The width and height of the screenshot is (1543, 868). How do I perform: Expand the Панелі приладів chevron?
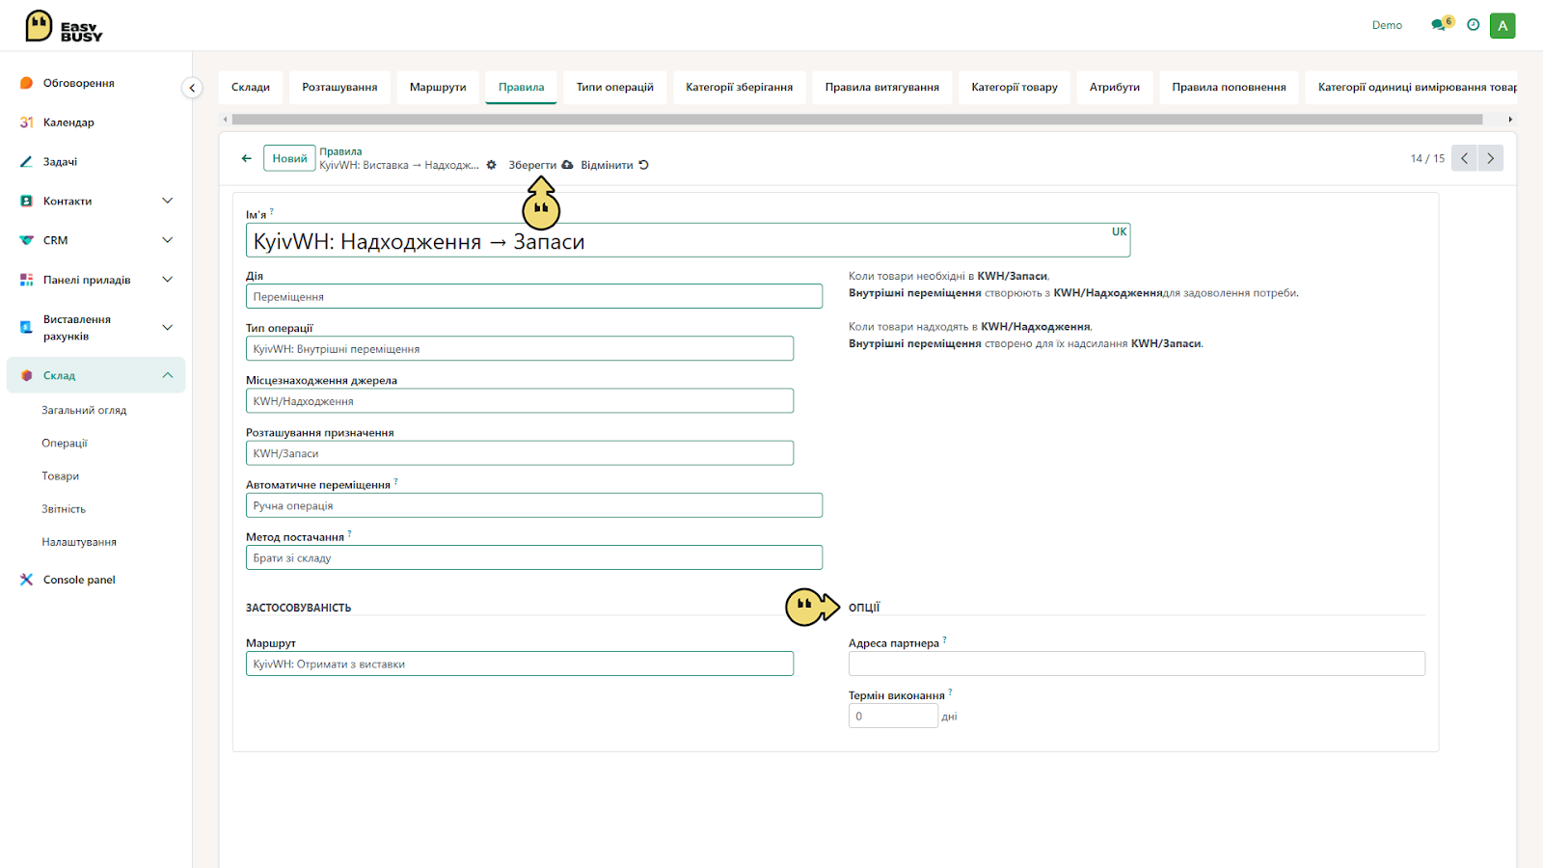(168, 280)
